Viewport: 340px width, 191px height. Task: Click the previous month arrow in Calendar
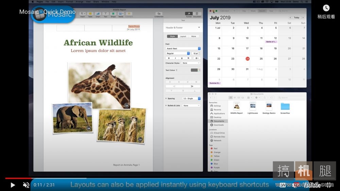click(x=290, y=18)
